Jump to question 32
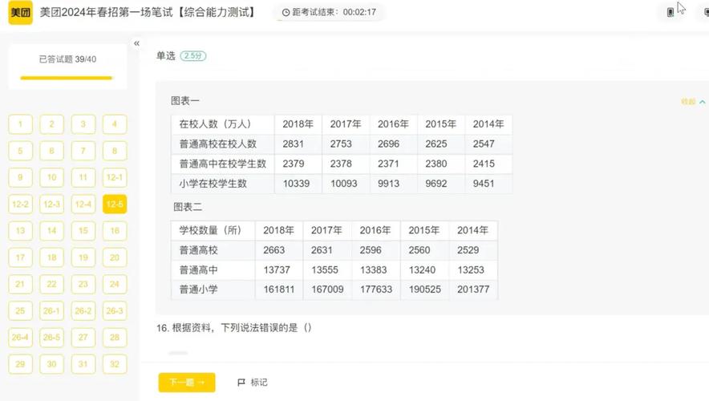Image resolution: width=709 pixels, height=401 pixels. pyautogui.click(x=115, y=364)
